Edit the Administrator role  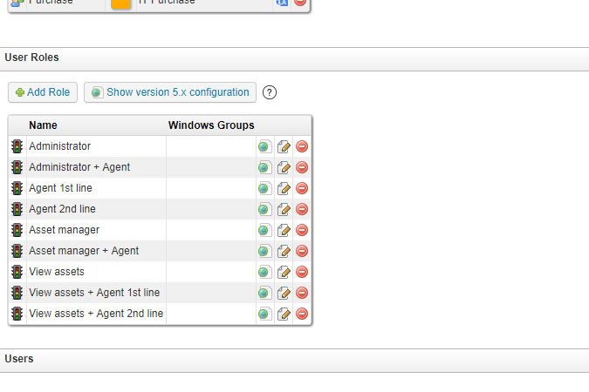point(284,146)
